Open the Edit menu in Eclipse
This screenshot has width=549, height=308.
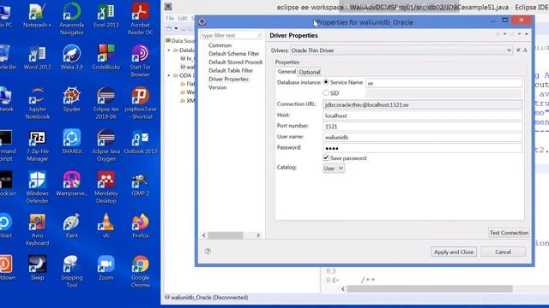pos(183,18)
